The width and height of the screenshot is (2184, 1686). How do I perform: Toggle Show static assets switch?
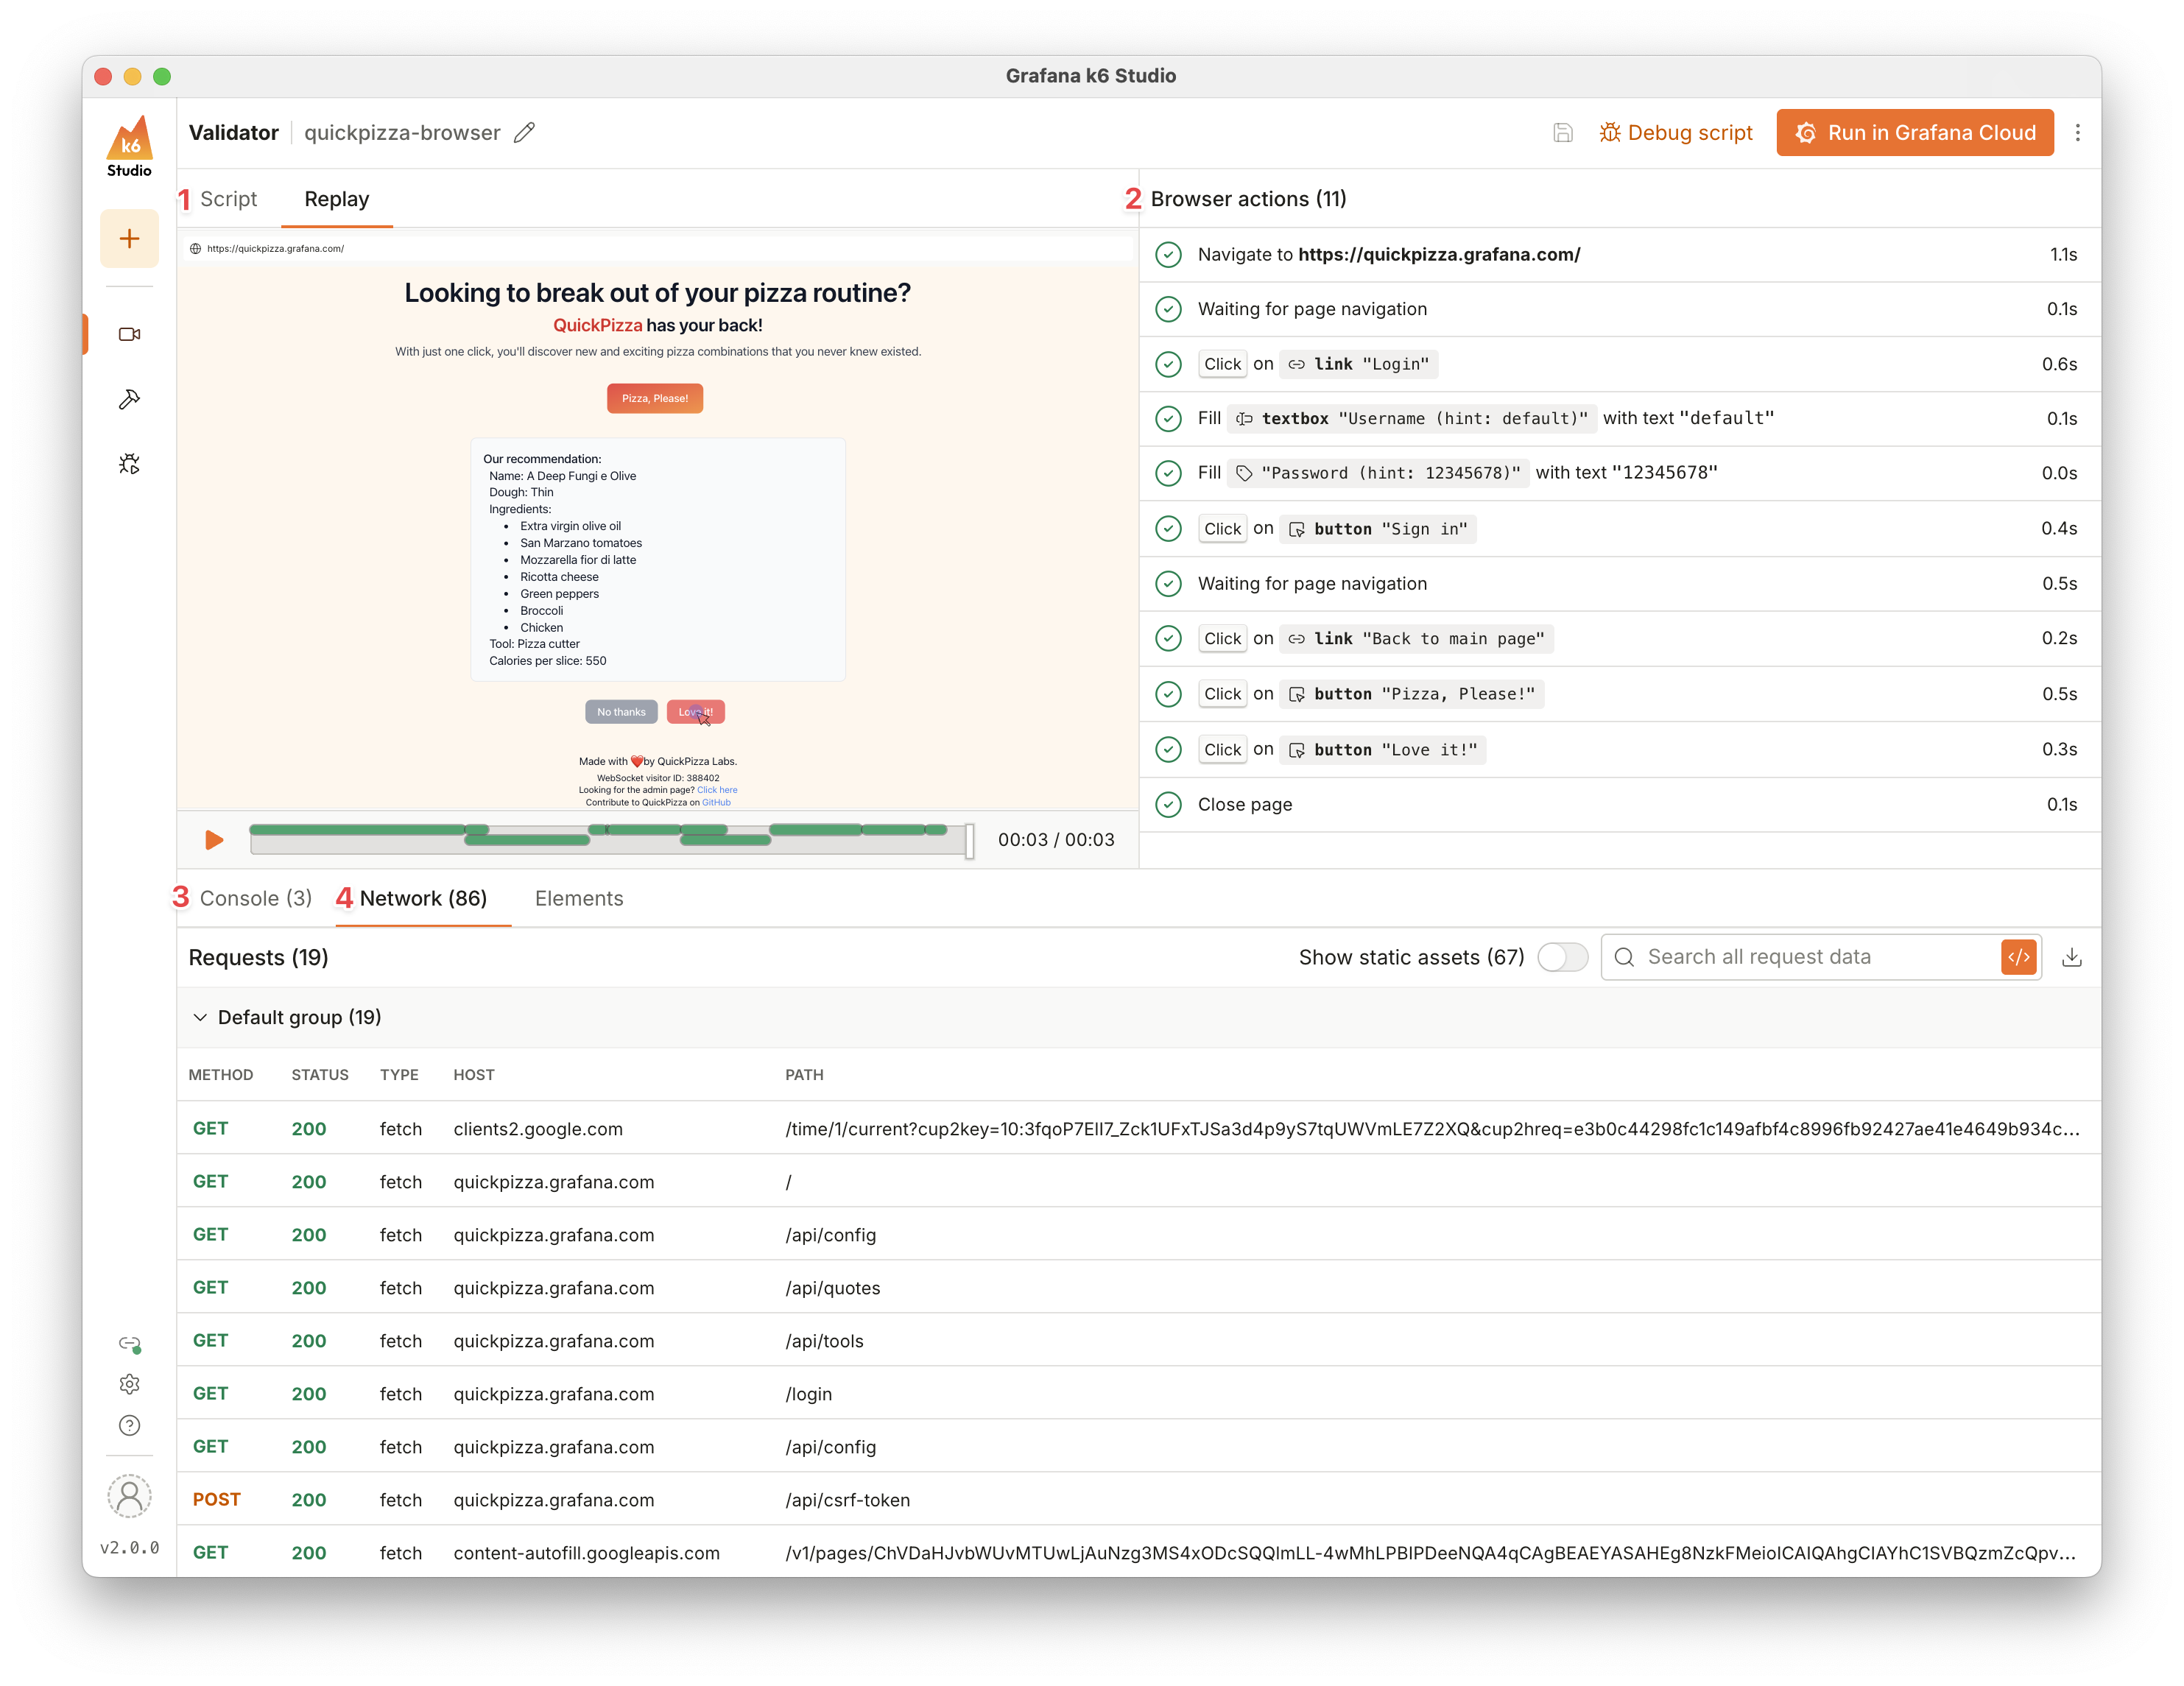1562,957
